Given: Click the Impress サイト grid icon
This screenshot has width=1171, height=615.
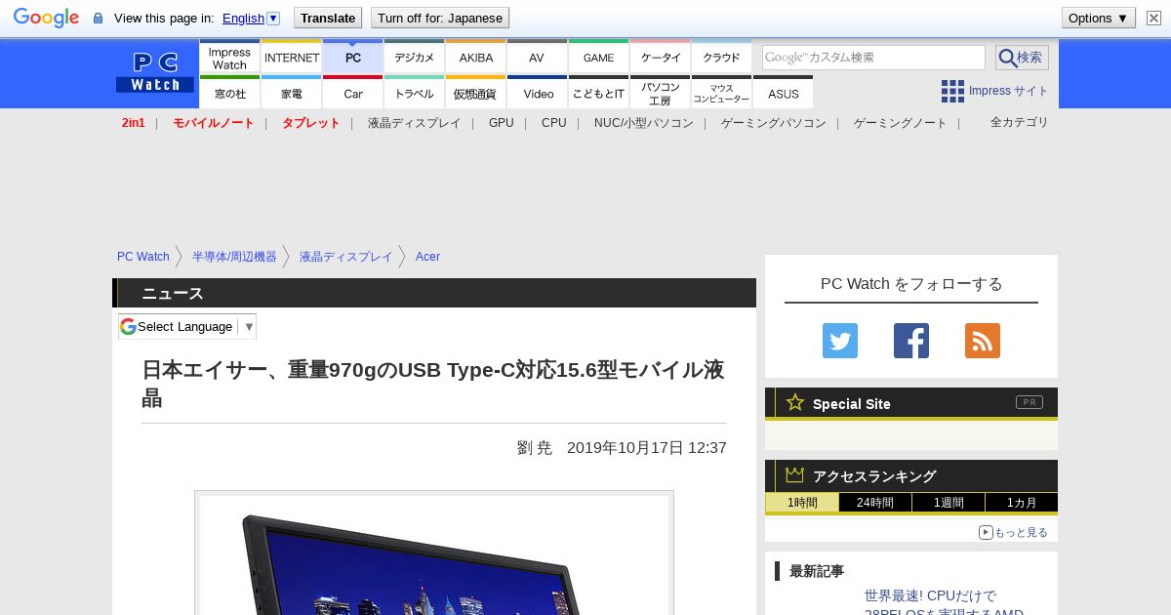Looking at the screenshot, I should pos(952,91).
